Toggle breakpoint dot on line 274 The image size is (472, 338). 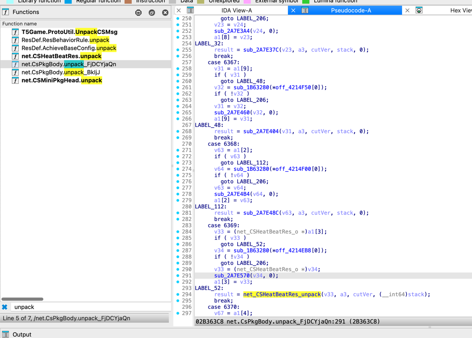(x=178, y=169)
